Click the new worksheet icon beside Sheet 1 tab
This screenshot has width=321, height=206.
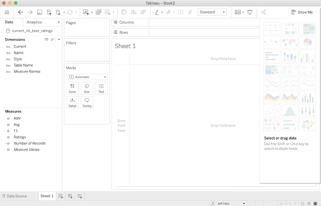click(61, 196)
